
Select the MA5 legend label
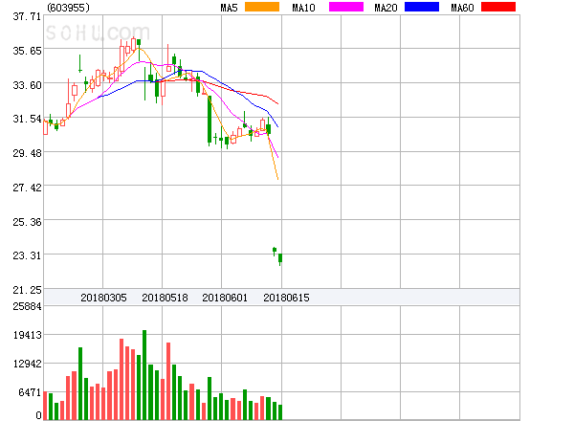229,8
